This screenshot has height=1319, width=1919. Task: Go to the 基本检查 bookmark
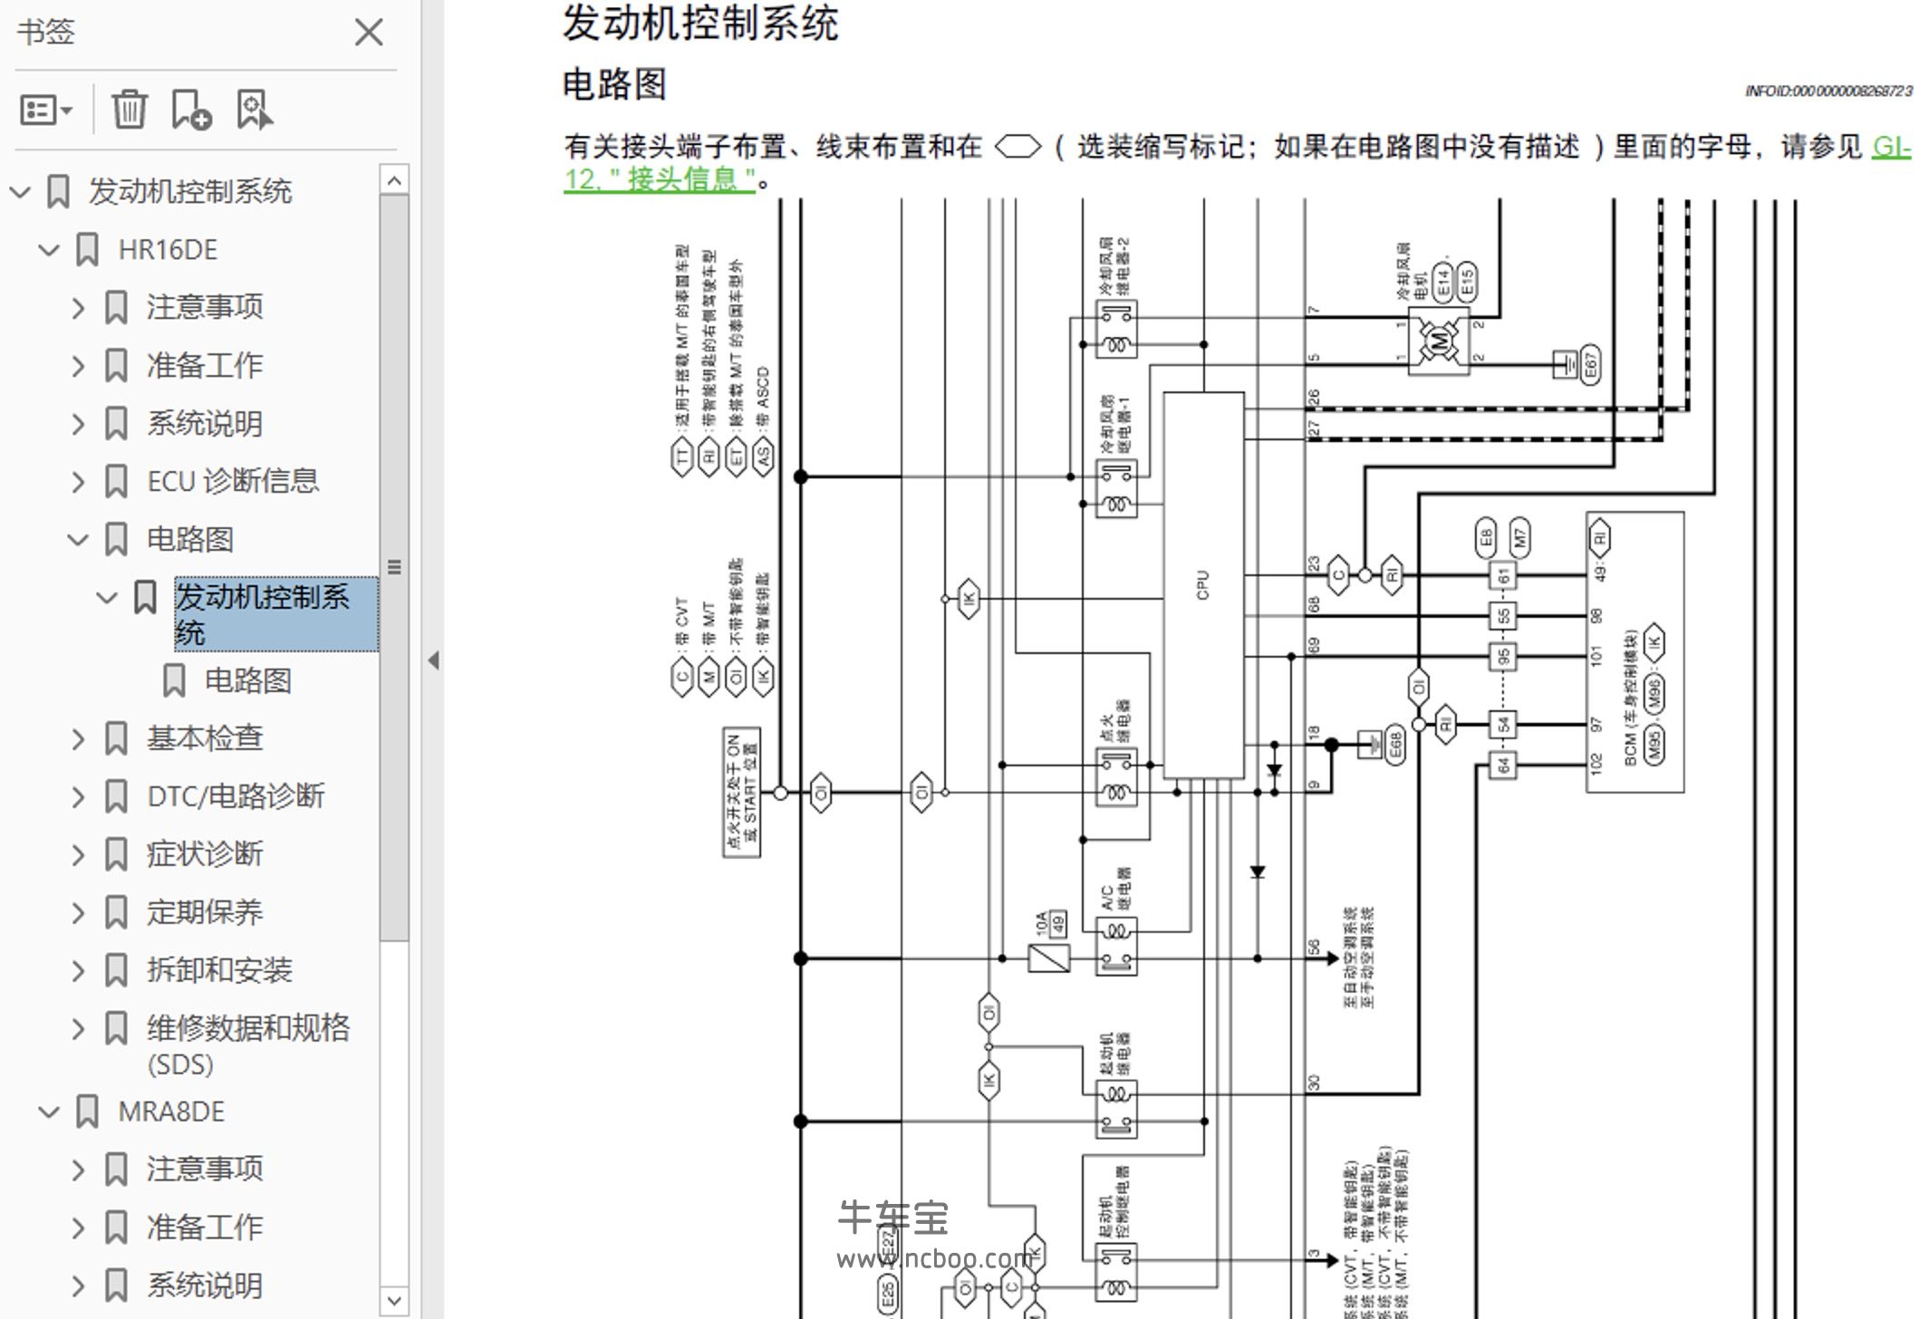(x=205, y=738)
